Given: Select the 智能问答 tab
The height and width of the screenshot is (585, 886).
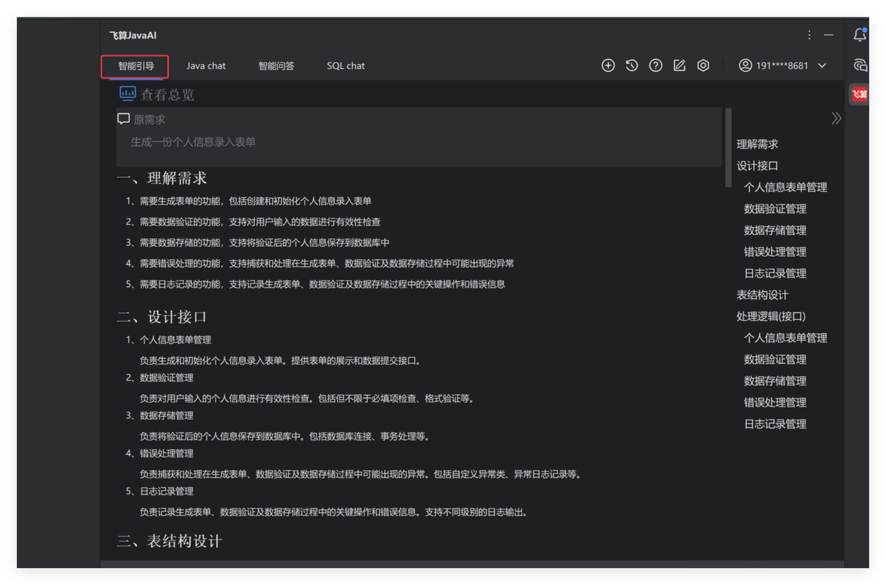Looking at the screenshot, I should click(x=276, y=66).
